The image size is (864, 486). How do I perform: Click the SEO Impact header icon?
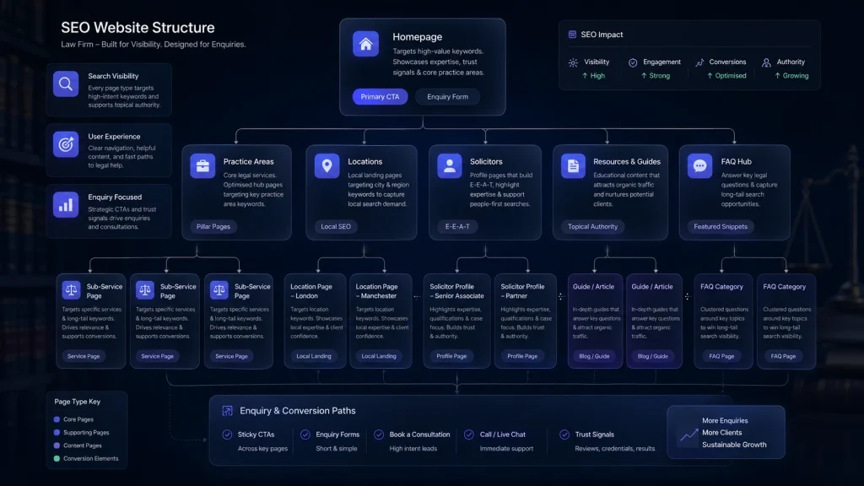[573, 34]
